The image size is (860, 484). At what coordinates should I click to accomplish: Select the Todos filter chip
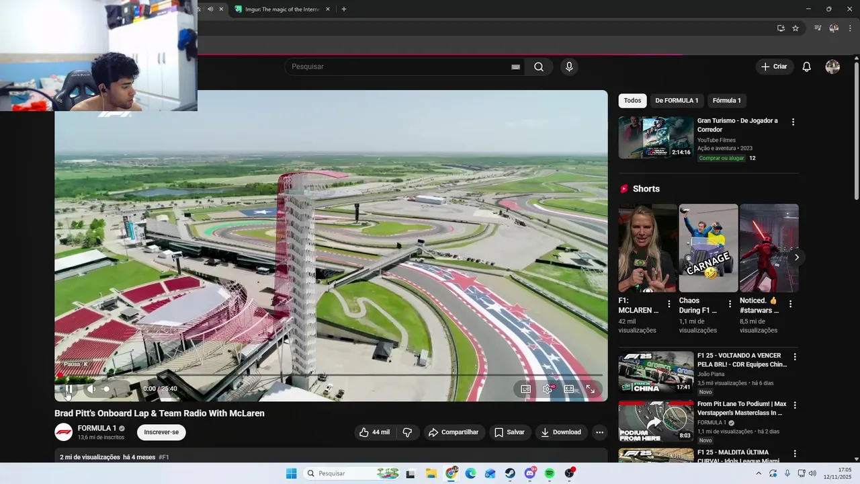click(632, 101)
